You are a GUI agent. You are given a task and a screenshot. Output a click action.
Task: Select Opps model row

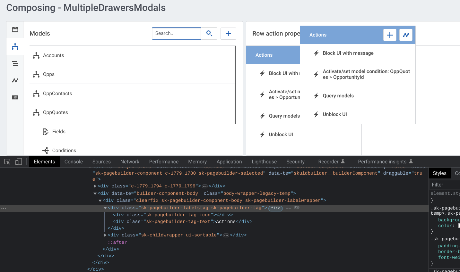click(x=132, y=74)
